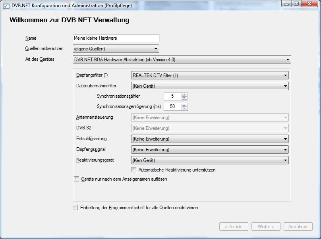Expand the Entschlüsselung dropdown

click(209, 139)
